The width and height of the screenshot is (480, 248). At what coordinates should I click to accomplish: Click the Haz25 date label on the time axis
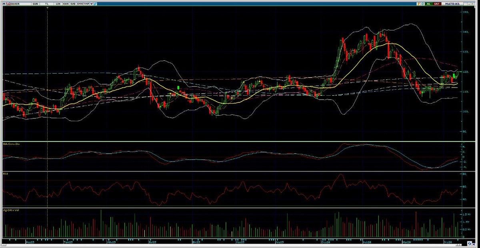pos(30,242)
